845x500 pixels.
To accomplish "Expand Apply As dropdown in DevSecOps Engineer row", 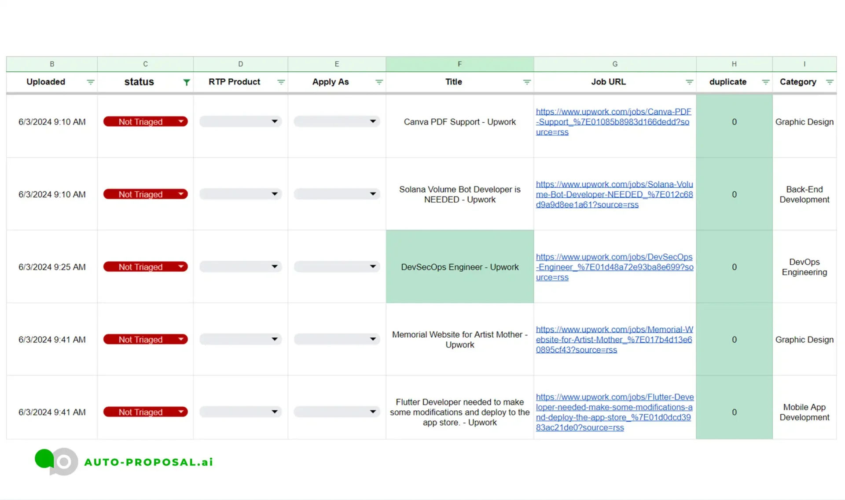I will coord(373,266).
